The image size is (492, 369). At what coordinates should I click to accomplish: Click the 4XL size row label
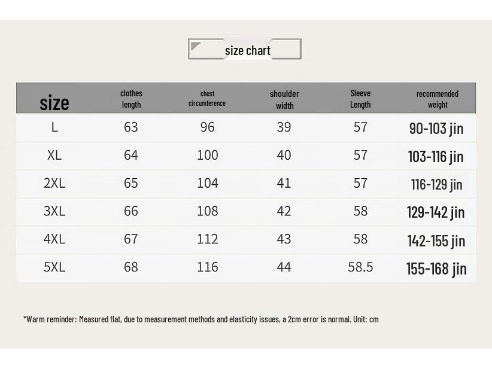pos(54,239)
